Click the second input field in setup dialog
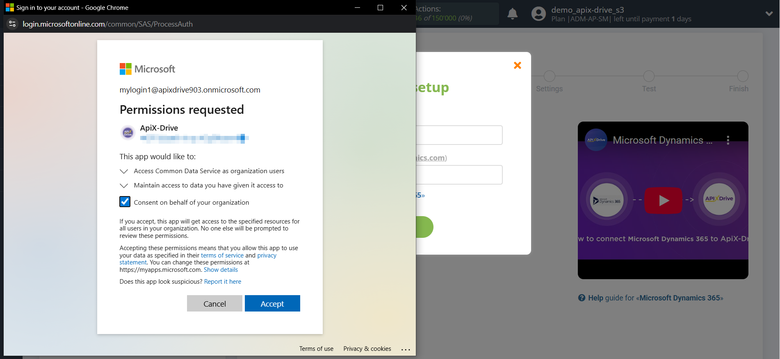 (x=459, y=175)
